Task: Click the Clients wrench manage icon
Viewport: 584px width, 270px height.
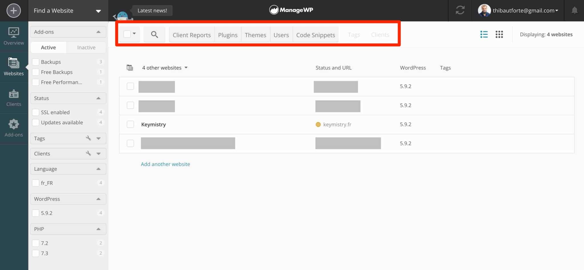Action: pyautogui.click(x=88, y=153)
